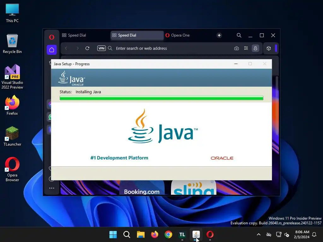The height and width of the screenshot is (242, 323).
Task: Click the Opera logo menu button
Action: (x=52, y=37)
